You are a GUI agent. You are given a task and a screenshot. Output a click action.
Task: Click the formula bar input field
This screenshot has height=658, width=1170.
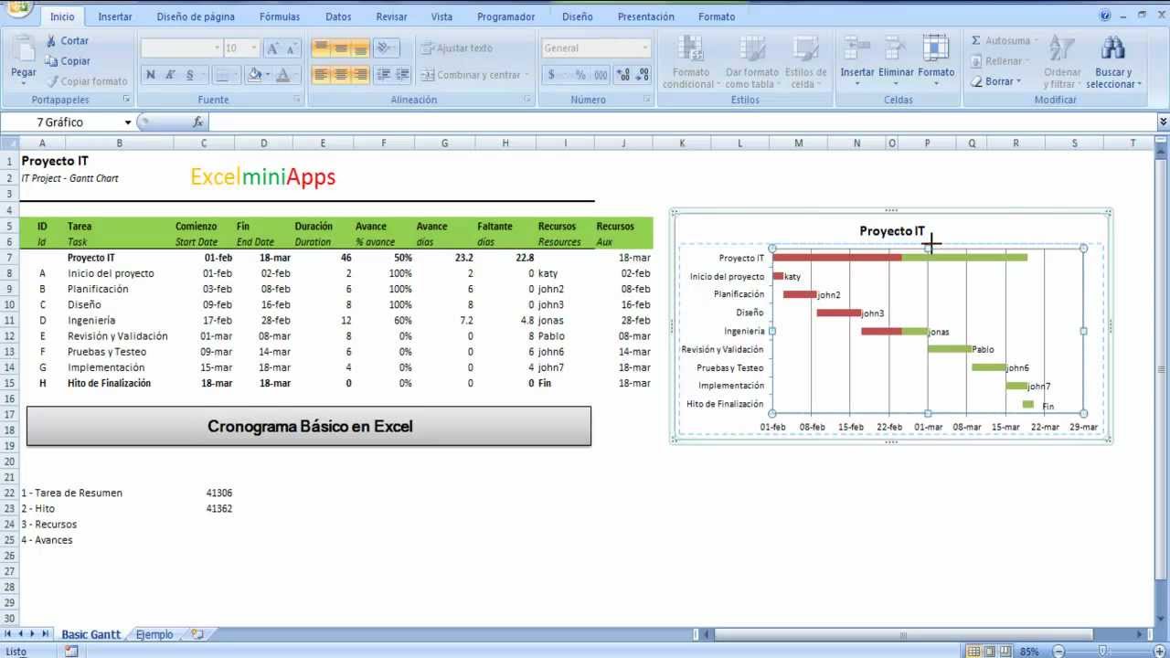pos(682,122)
